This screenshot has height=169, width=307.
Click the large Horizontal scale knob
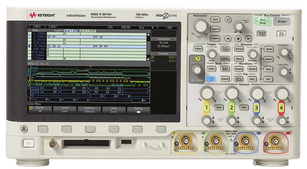200,26
